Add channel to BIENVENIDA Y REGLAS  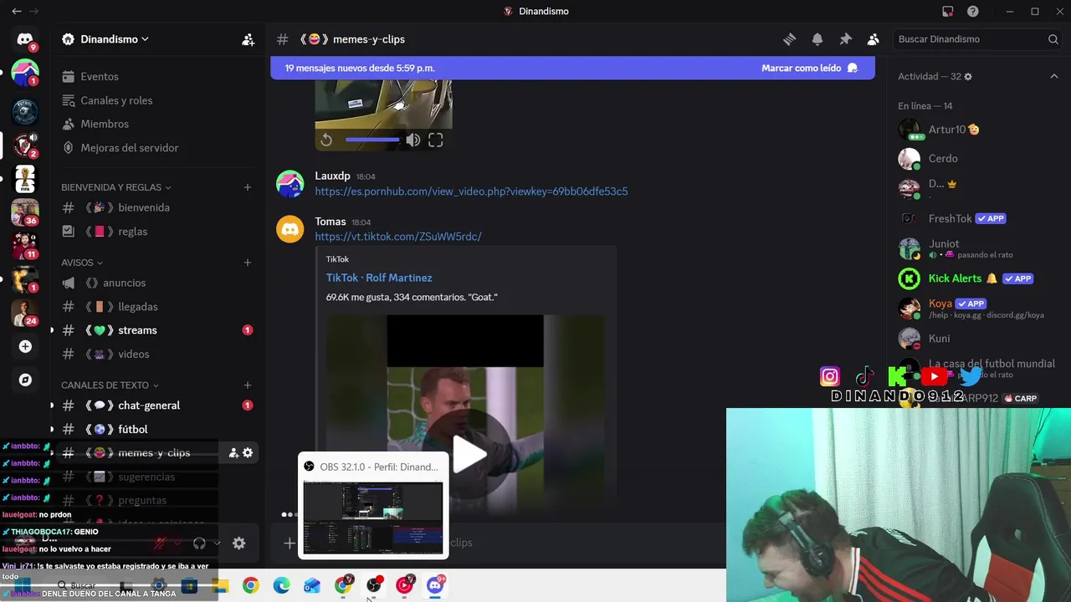point(248,187)
